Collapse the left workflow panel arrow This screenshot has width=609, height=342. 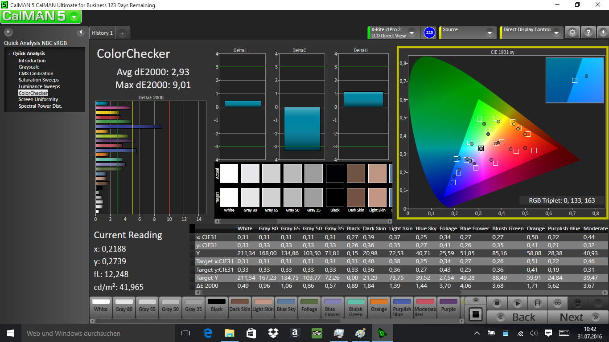[81, 32]
